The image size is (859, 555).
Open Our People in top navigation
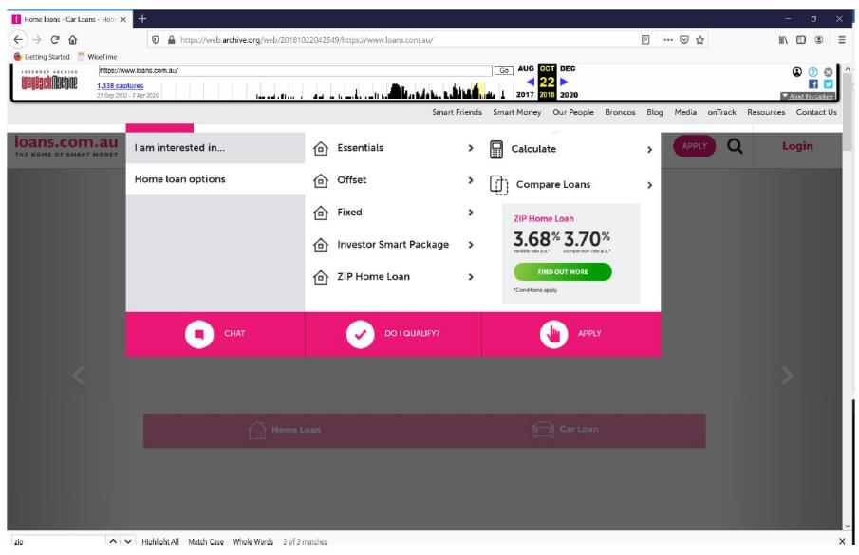pos(573,112)
